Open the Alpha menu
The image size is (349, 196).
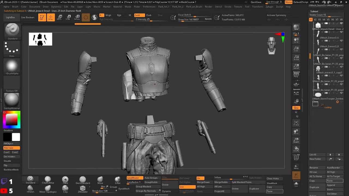click(x=6, y=7)
